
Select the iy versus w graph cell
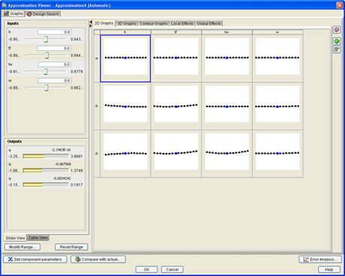pyautogui.click(x=277, y=154)
